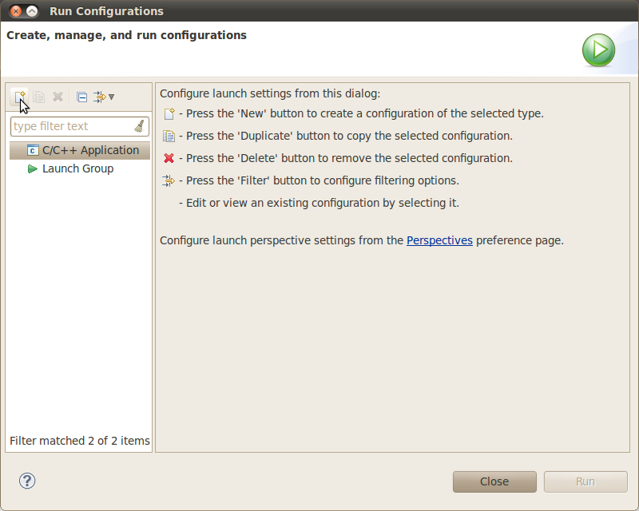Clear the filter with the broom icon

140,126
